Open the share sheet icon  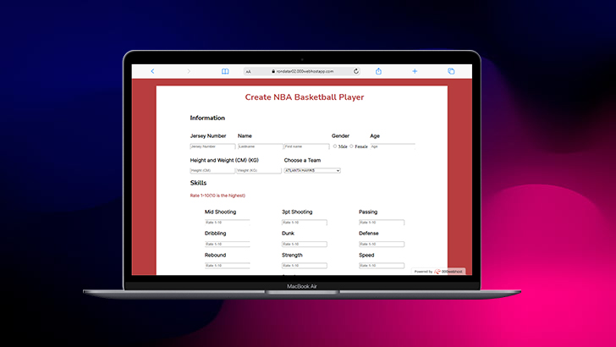[378, 71]
